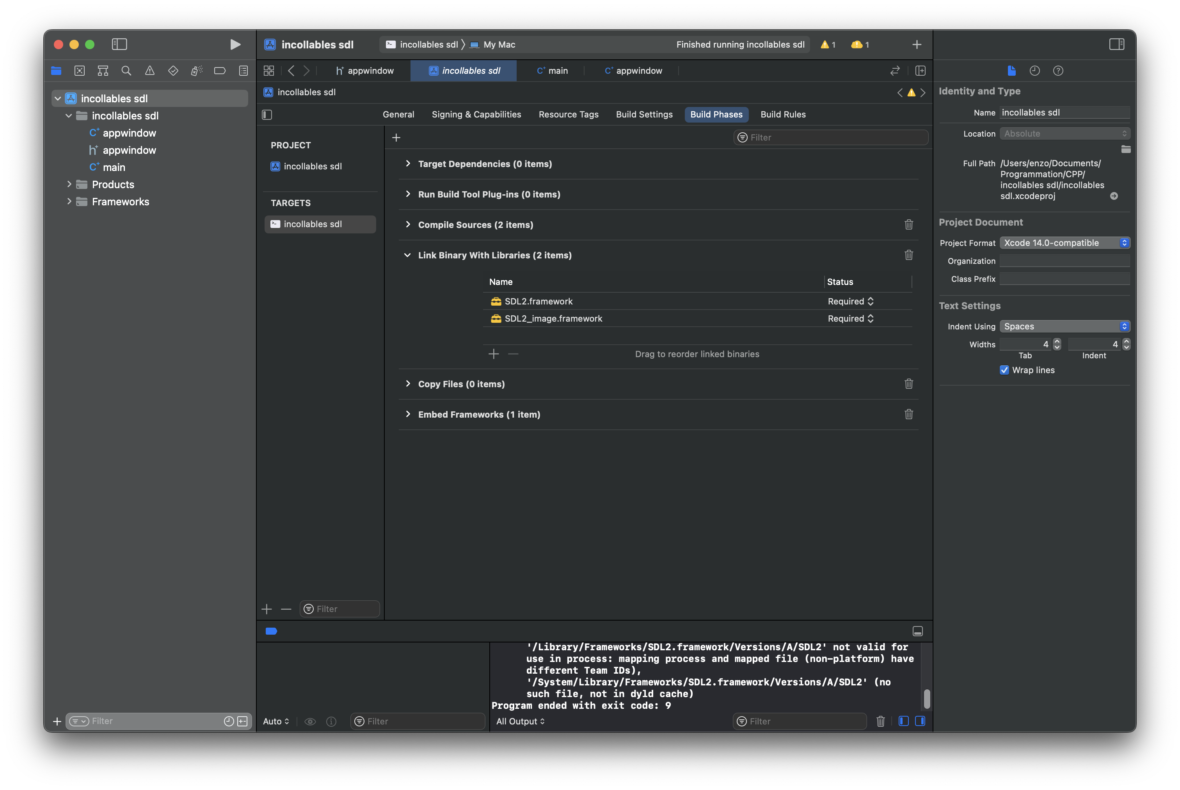Switch to Resource Tags tab

568,114
